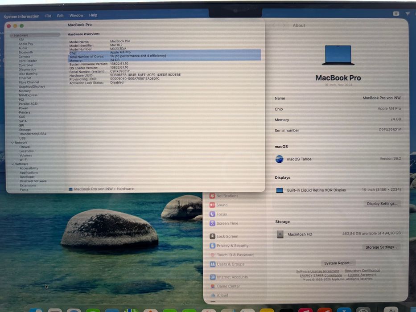The width and height of the screenshot is (416, 312).
Task: Click the Wi-Fi icon in menu bar
Action: click(x=408, y=13)
